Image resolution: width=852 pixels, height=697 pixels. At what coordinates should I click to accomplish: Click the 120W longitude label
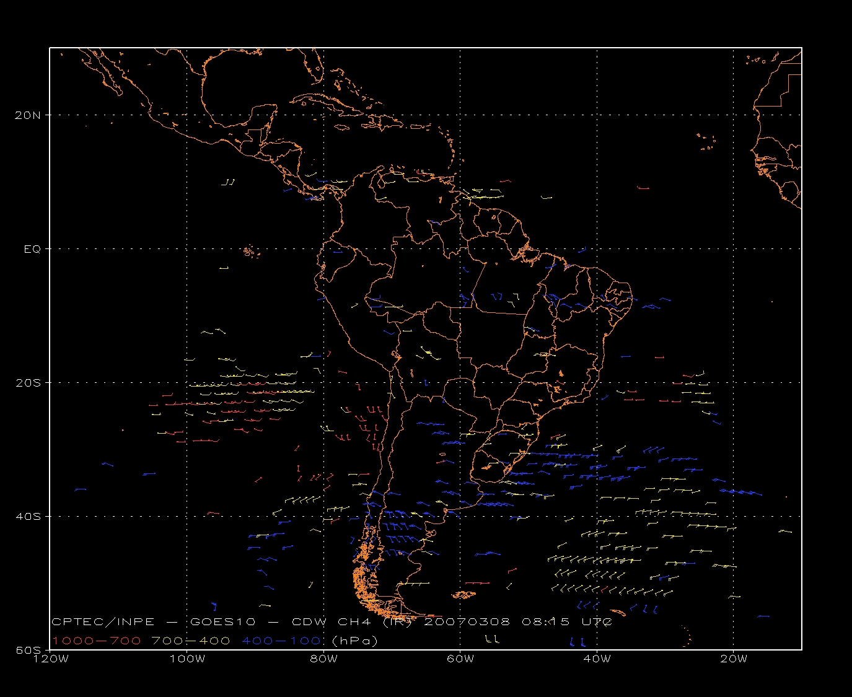tap(50, 659)
